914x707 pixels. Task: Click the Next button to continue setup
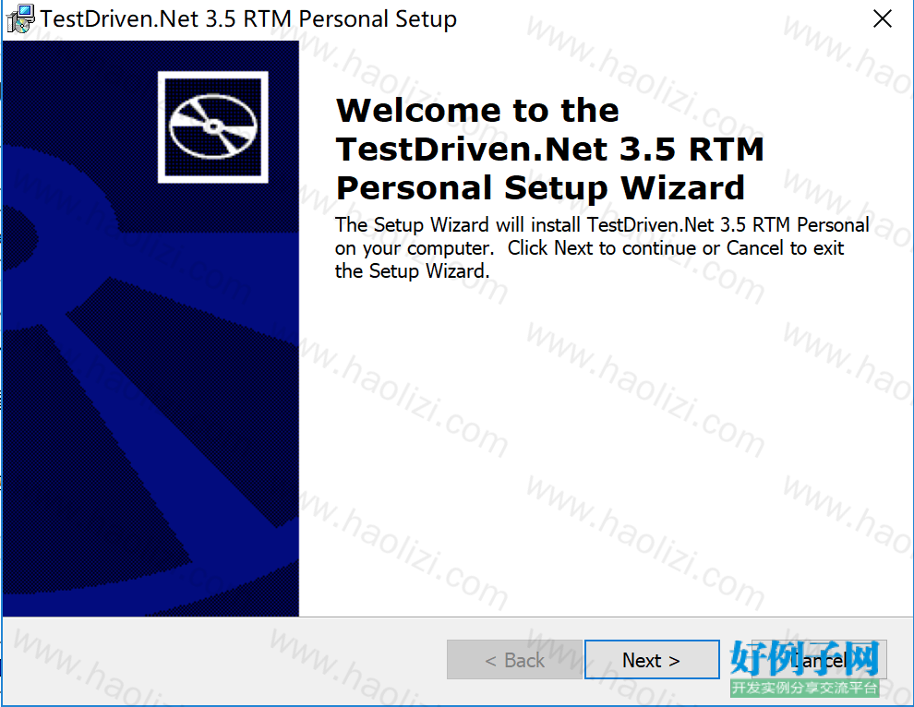[x=652, y=660]
